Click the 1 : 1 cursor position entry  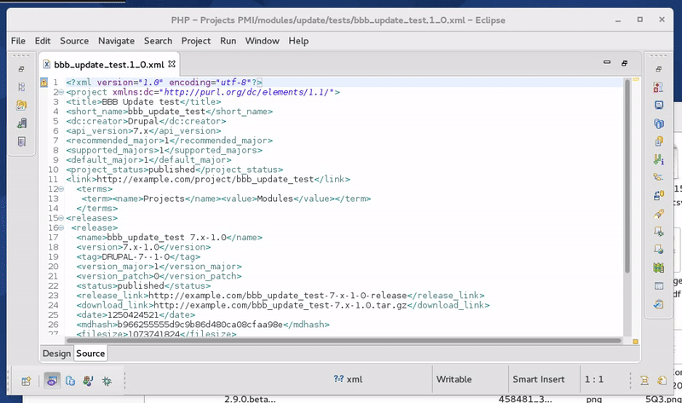[x=593, y=379]
